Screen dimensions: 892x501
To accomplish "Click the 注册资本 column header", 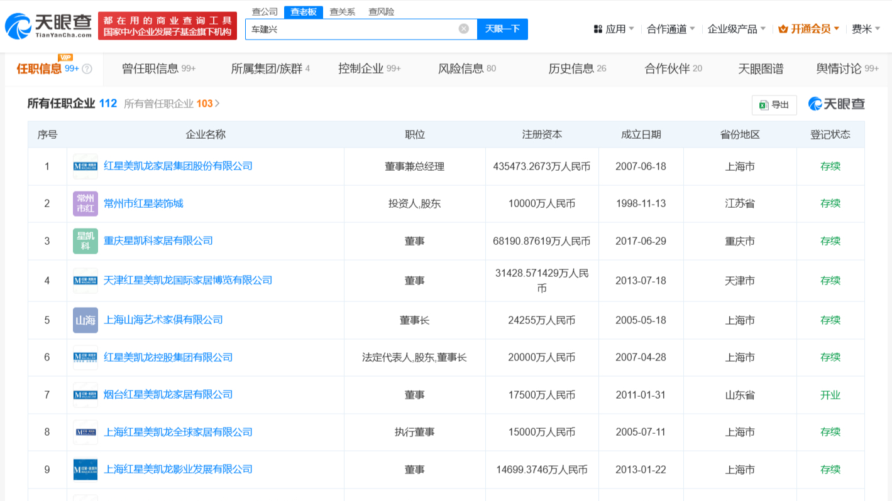I will point(542,134).
